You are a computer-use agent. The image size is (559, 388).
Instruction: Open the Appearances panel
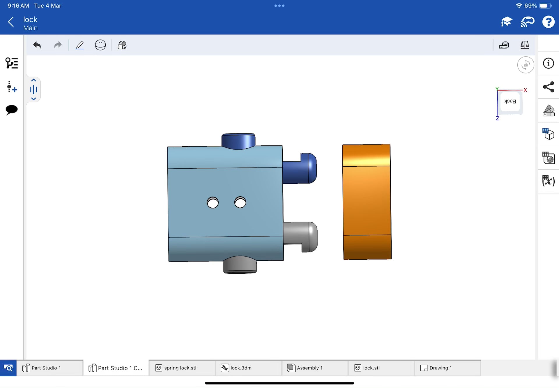coord(549,111)
